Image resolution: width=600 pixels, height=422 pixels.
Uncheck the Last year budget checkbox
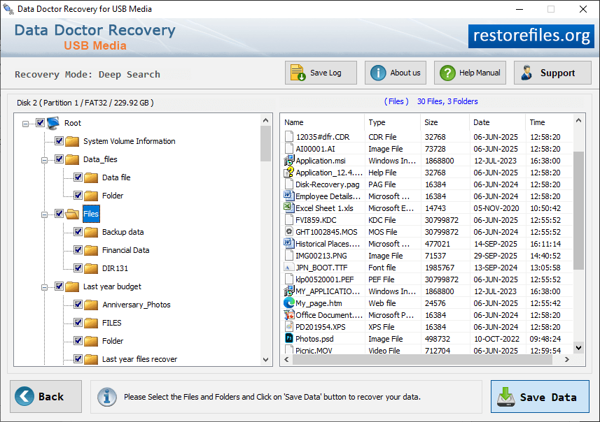[59, 286]
